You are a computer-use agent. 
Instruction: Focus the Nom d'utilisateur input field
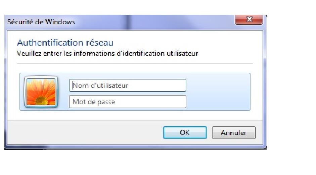coord(128,85)
